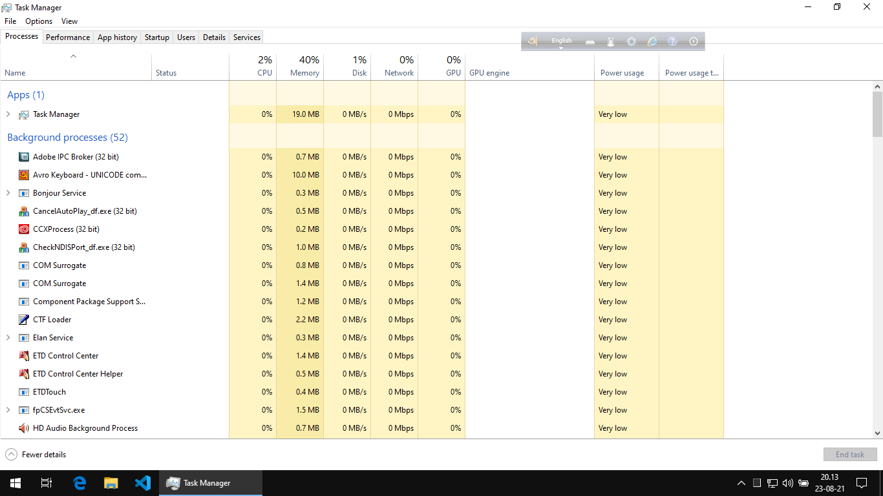The width and height of the screenshot is (883, 496).
Task: Open Visual Studio Code from taskbar
Action: (x=143, y=482)
